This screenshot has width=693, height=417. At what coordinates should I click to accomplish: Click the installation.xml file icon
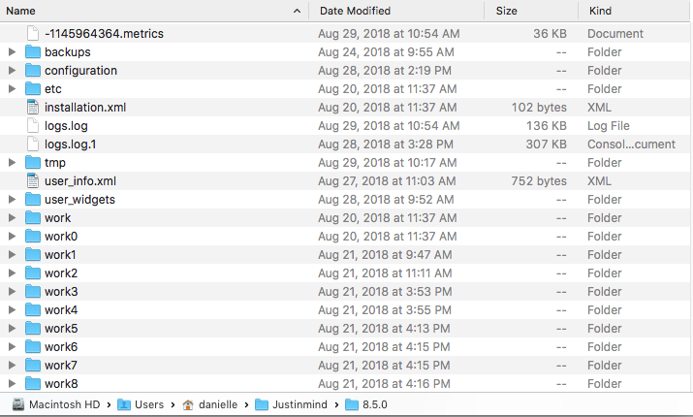coord(32,108)
